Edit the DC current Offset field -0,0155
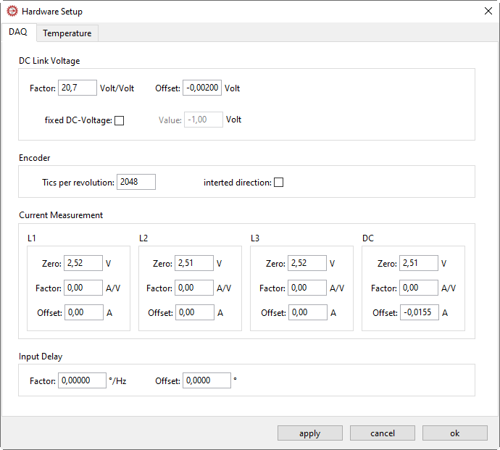Image resolution: width=500 pixels, height=450 pixels. point(420,312)
